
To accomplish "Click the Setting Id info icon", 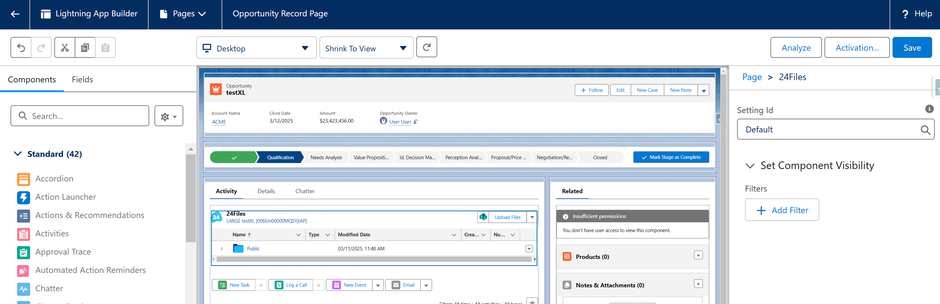I will 929,109.
